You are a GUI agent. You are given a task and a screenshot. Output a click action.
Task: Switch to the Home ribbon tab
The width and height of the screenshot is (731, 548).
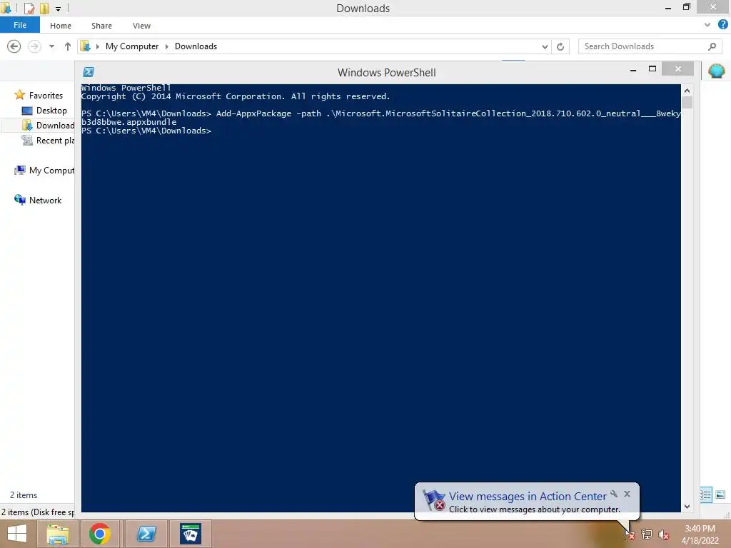pos(61,26)
